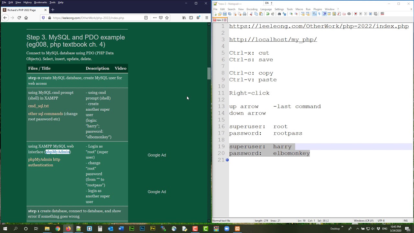
Task: Open the phpMyAdmin link
Action: point(58,152)
